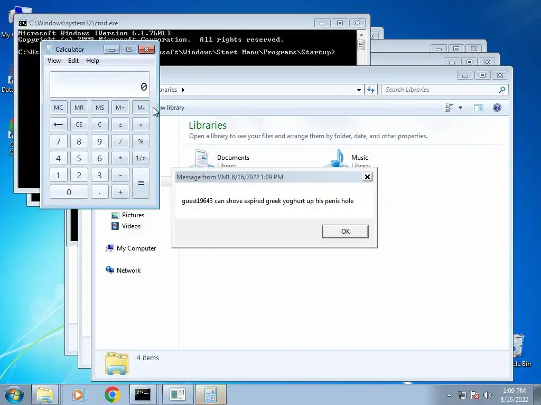Switch to the cmd taskbar button
This screenshot has width=541, height=405.
point(143,394)
